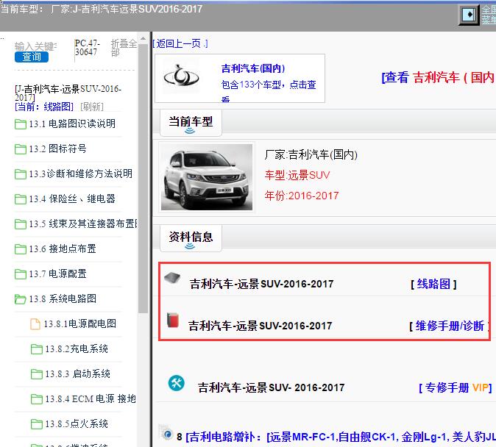Select tree item 13.2 图标符号

click(x=57, y=149)
